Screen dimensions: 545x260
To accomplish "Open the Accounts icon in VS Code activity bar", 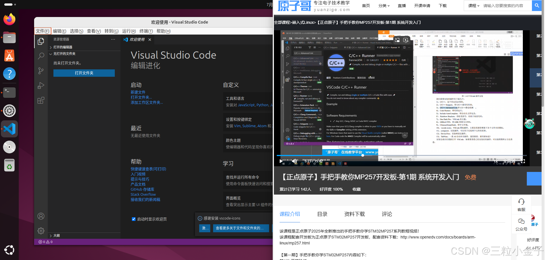I will [41, 216].
